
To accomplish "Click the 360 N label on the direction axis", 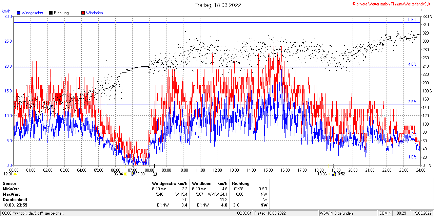I will pyautogui.click(x=427, y=16).
